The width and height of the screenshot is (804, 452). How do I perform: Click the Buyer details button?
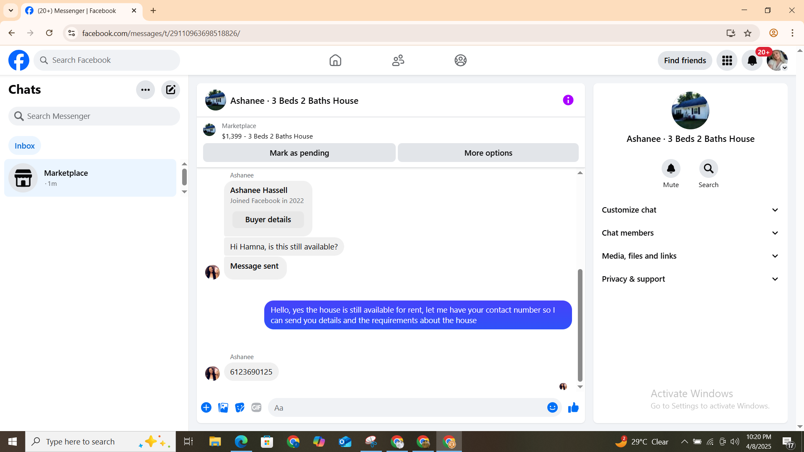pyautogui.click(x=268, y=220)
